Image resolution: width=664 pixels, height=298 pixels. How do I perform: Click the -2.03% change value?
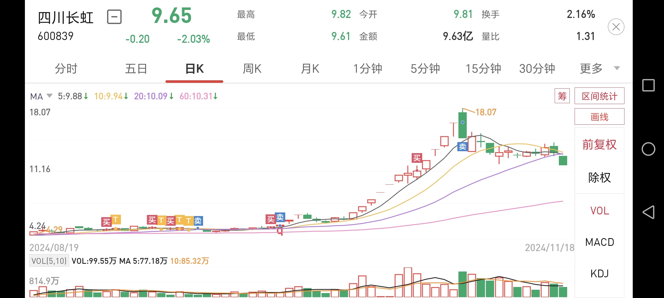(193, 39)
